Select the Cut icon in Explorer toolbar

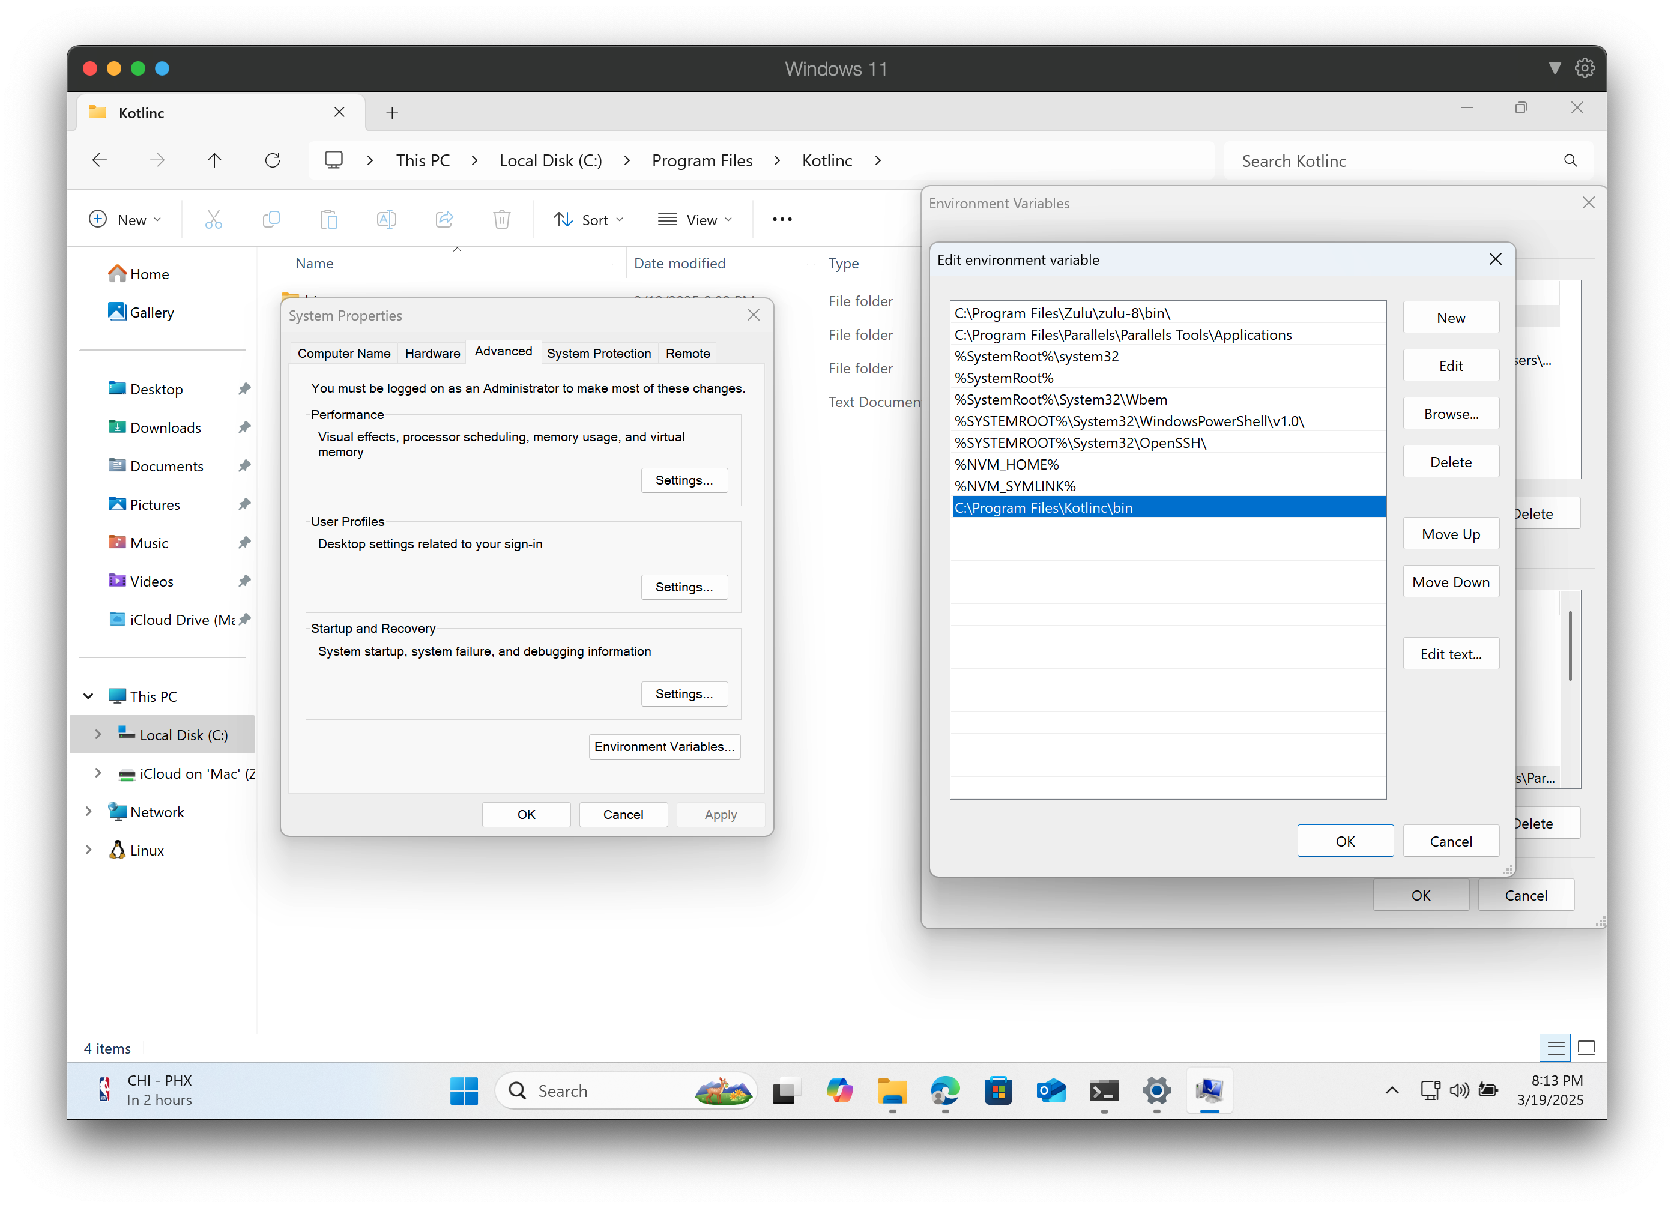pyautogui.click(x=213, y=219)
